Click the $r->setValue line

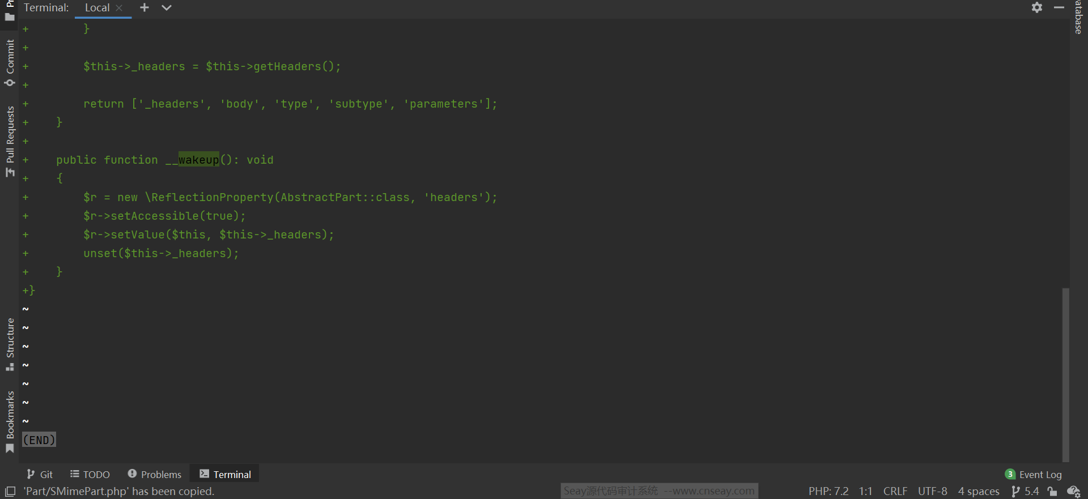(209, 234)
